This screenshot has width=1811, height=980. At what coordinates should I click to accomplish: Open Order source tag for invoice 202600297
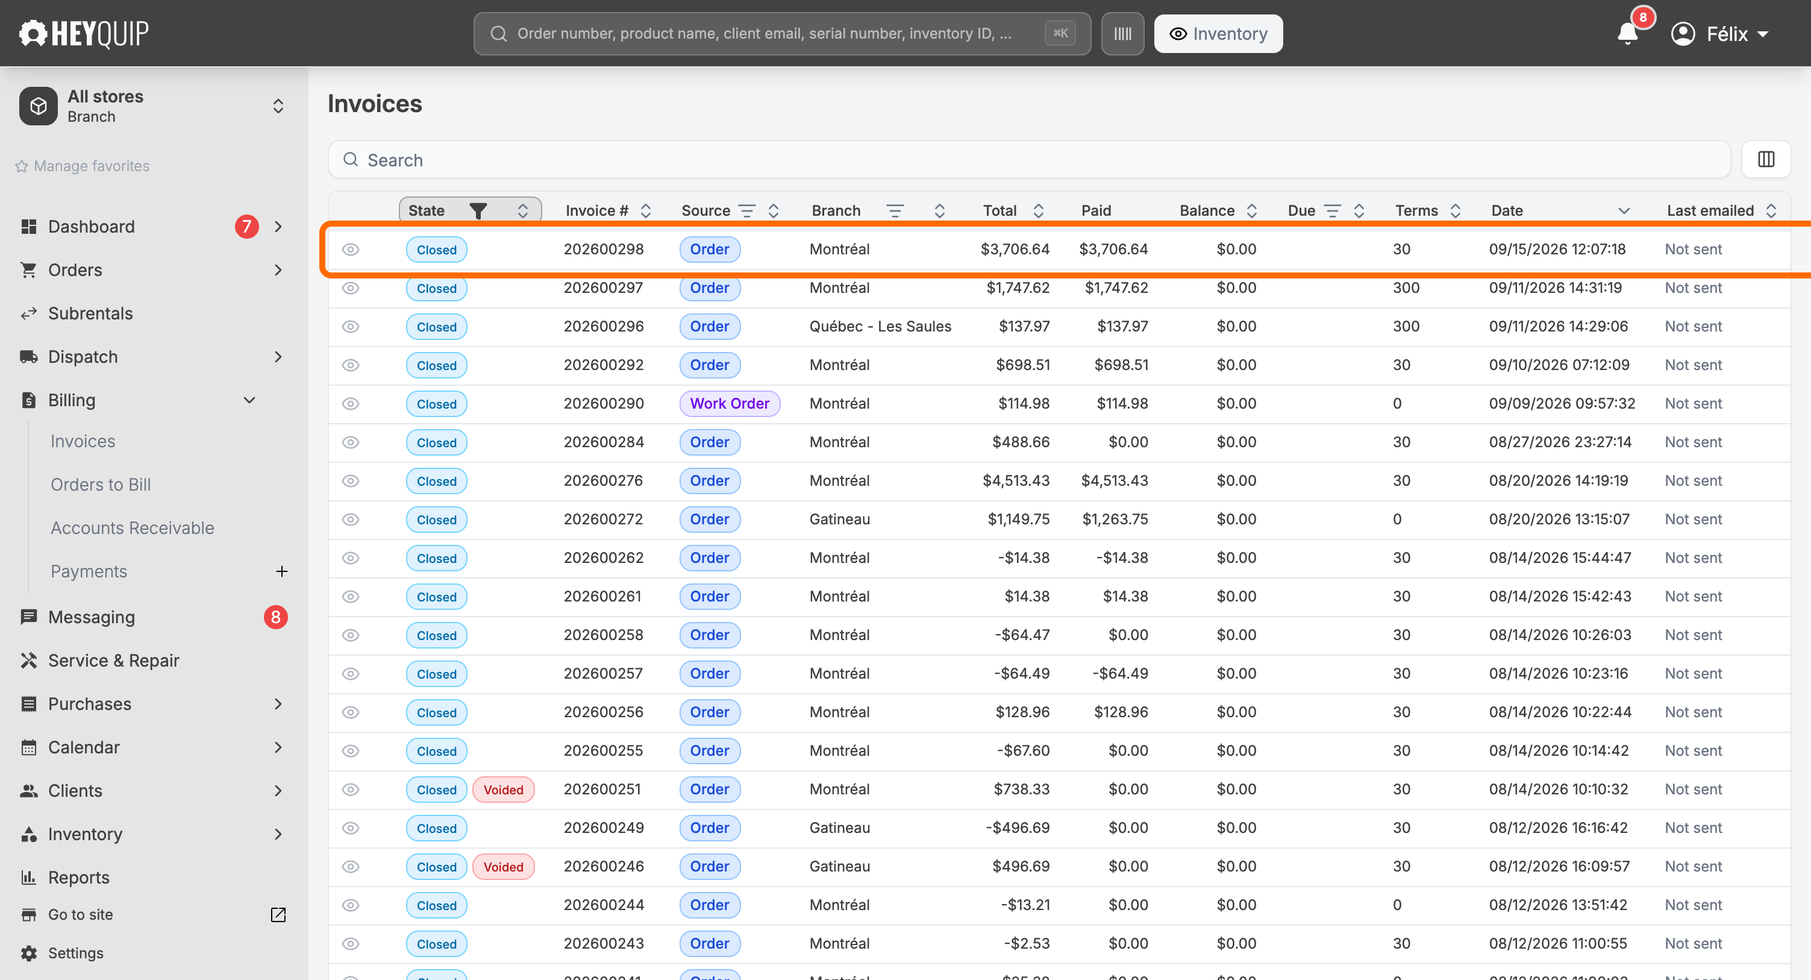(x=709, y=287)
